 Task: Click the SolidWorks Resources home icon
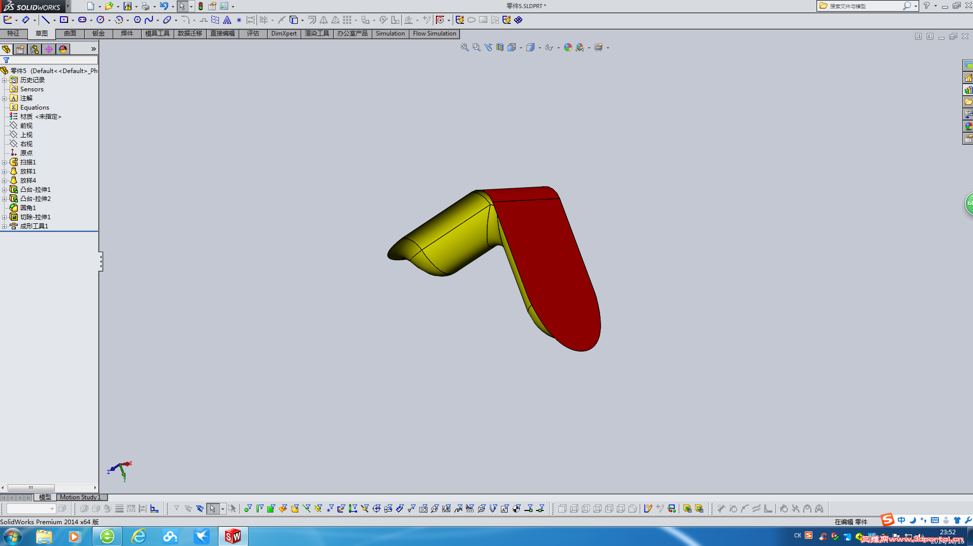tap(968, 78)
